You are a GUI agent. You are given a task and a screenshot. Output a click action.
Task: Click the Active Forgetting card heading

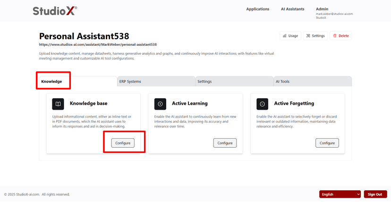(x=294, y=103)
